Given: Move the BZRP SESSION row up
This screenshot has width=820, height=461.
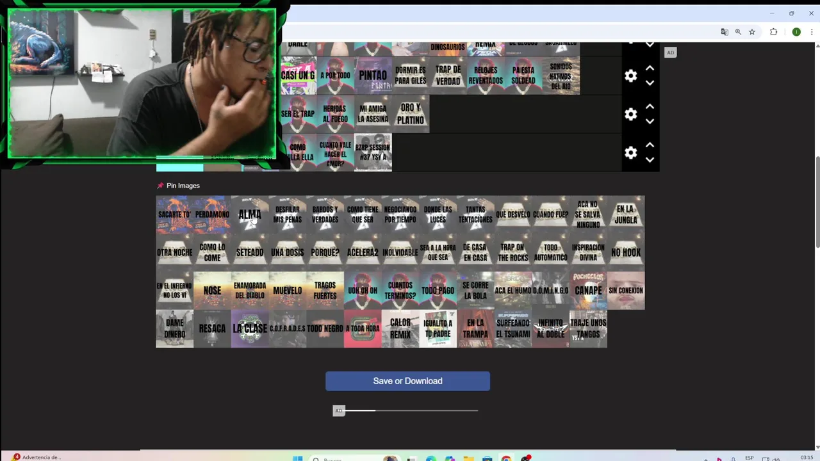Looking at the screenshot, I should (x=650, y=145).
